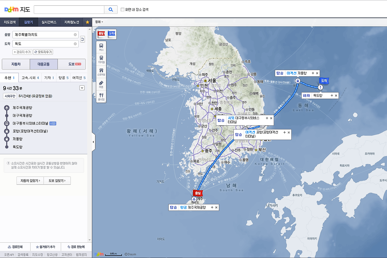The height and width of the screenshot is (258, 387).
Task: Open the 항공 5 routes tab
Action: [63, 78]
